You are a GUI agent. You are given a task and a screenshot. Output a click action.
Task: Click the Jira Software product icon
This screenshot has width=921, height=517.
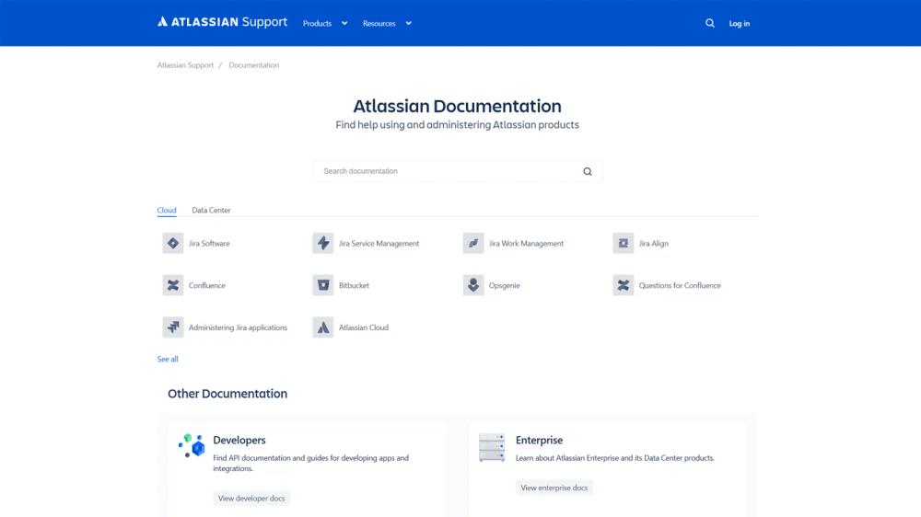[x=173, y=243]
